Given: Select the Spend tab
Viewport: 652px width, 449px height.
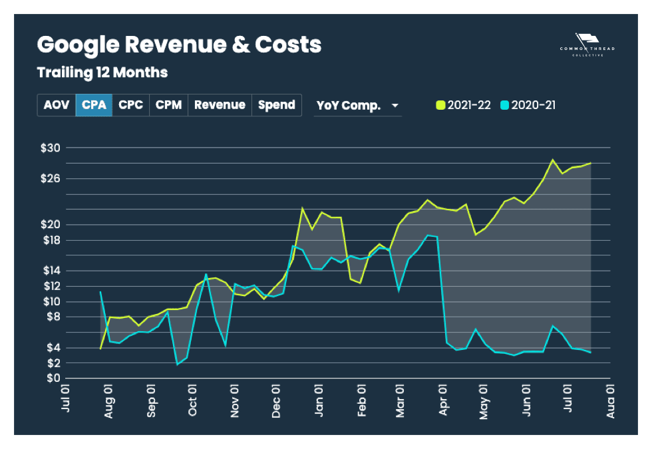Looking at the screenshot, I should point(276,105).
